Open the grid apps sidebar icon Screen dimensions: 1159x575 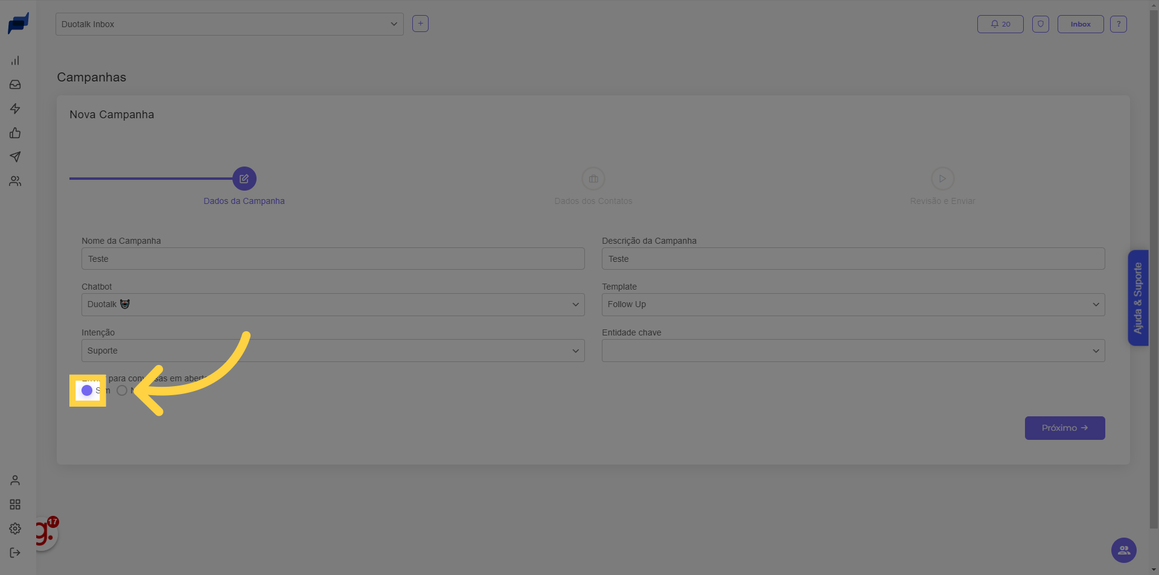15,504
